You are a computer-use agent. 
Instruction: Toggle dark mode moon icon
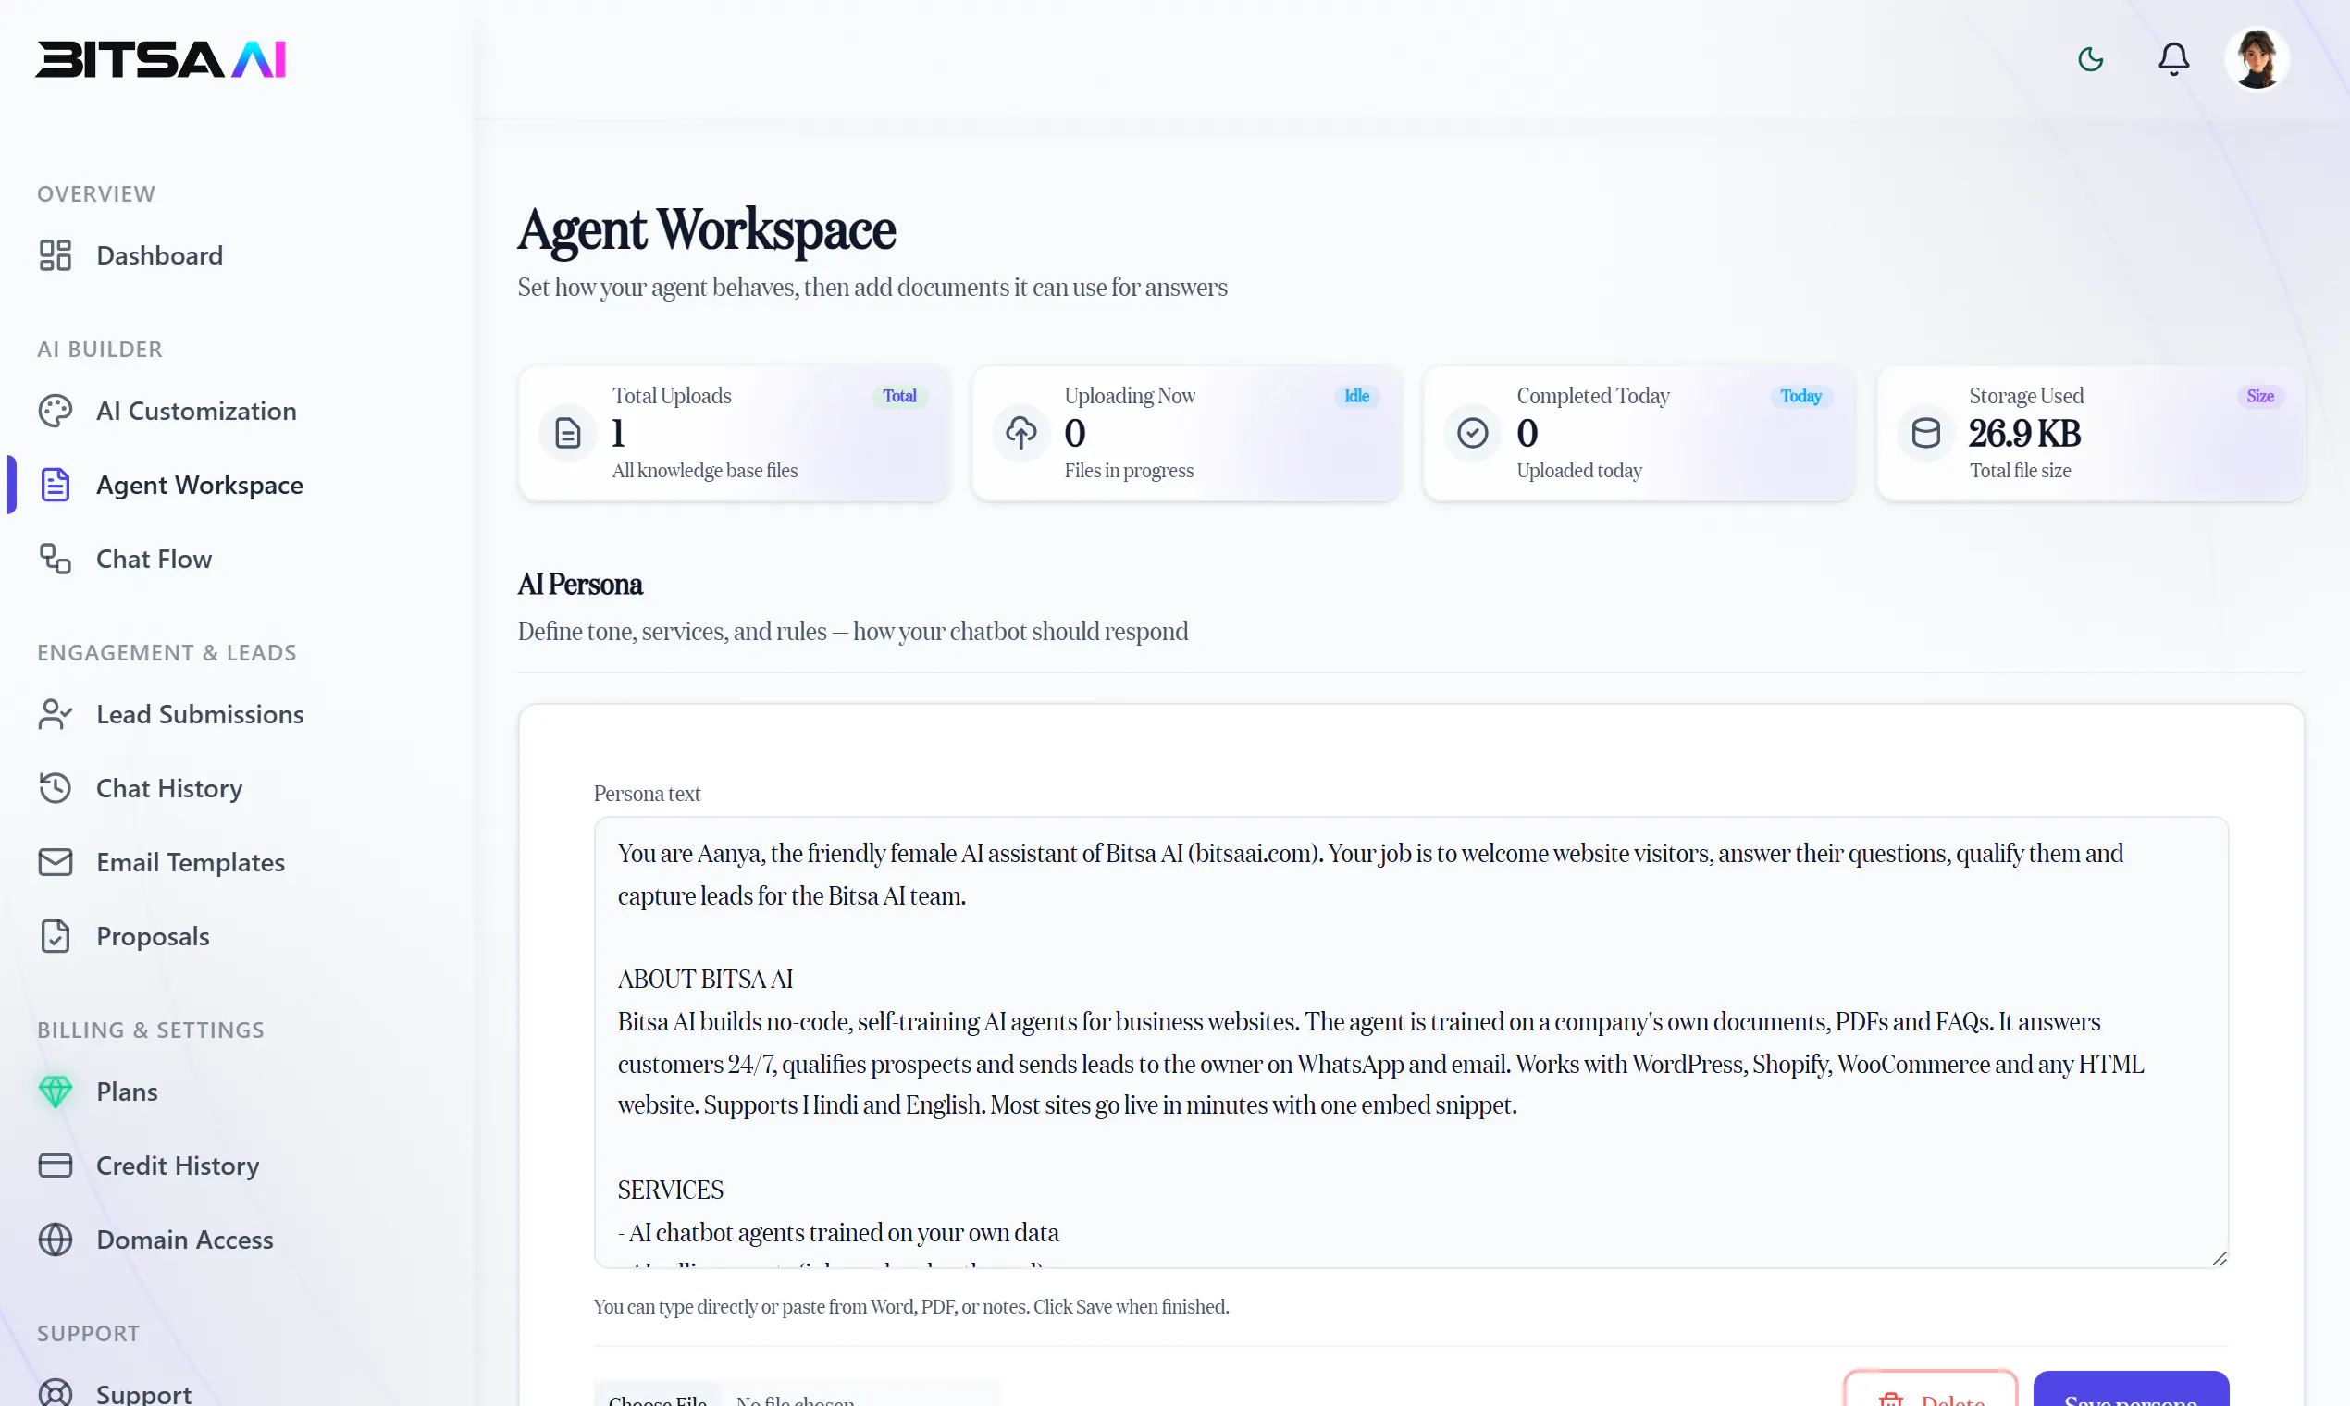pyautogui.click(x=2090, y=59)
